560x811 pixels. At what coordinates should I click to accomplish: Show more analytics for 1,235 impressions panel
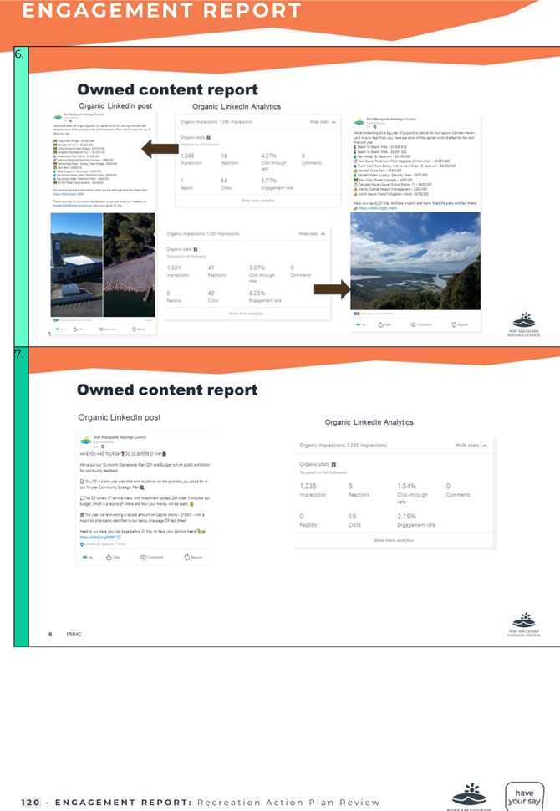click(x=394, y=540)
